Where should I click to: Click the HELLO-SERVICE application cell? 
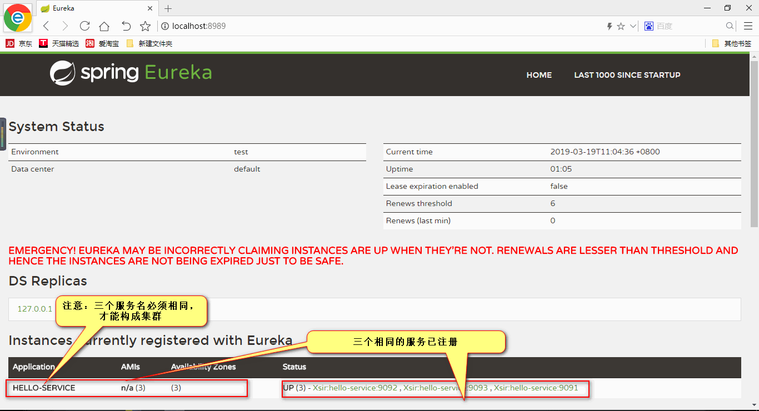pyautogui.click(x=44, y=388)
